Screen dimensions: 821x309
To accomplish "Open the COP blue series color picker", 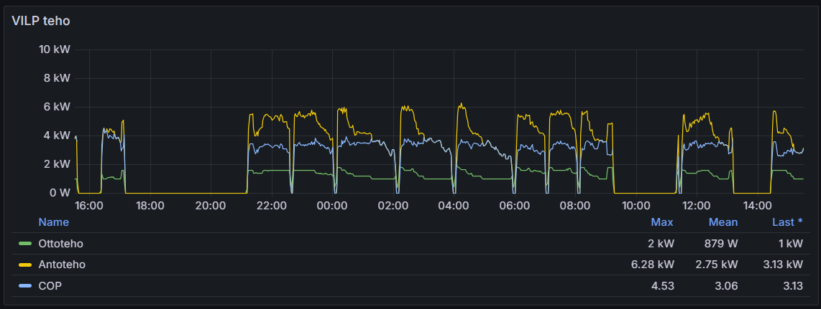I will 26,286.
